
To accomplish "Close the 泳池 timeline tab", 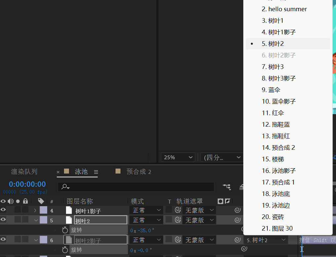I will (x=58, y=172).
